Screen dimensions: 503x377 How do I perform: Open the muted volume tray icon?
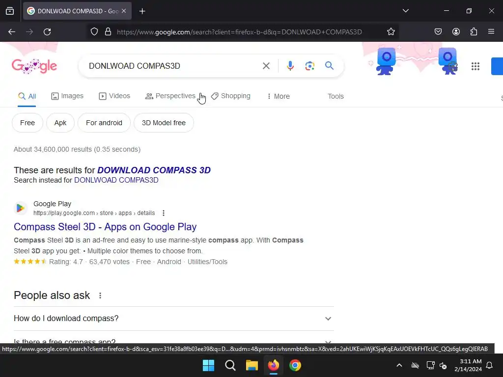point(443,365)
